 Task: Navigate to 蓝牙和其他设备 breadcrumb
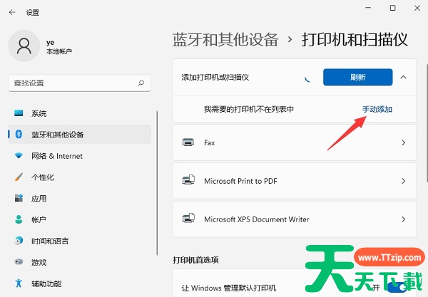[225, 40]
